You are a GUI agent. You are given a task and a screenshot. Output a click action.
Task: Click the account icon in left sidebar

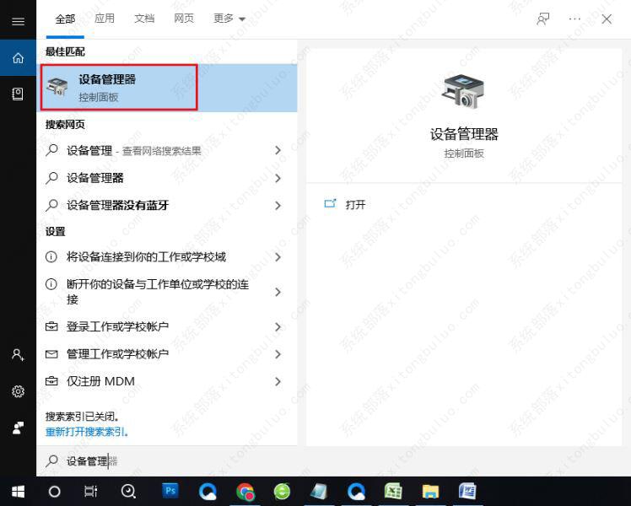click(x=18, y=355)
